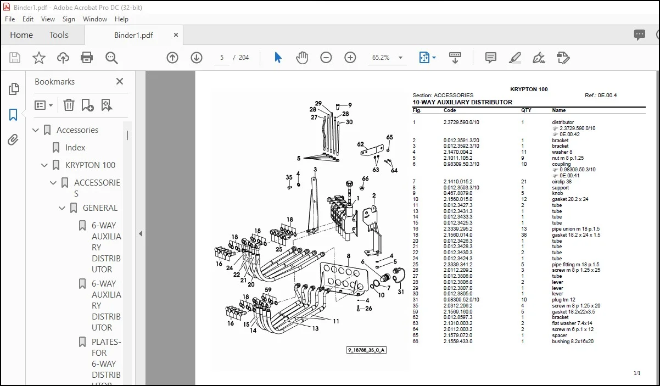The height and width of the screenshot is (386, 660).
Task: Click 'pipe union m 18 p.1.5' name
Action: (x=577, y=229)
